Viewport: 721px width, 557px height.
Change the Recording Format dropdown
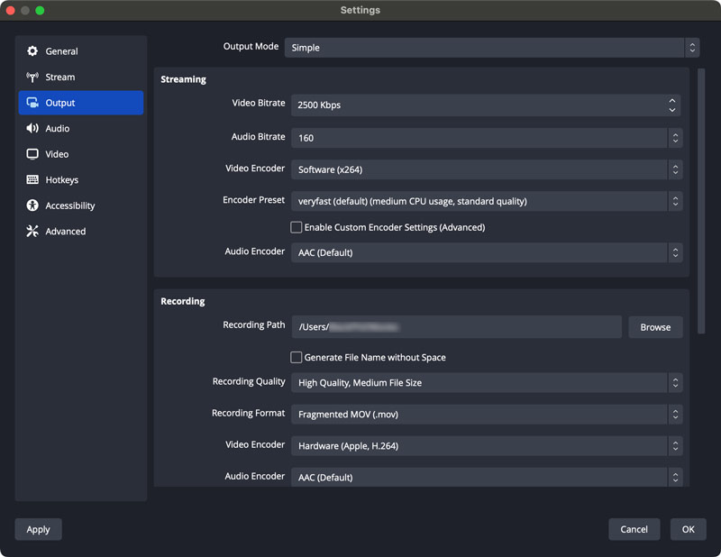pos(487,415)
